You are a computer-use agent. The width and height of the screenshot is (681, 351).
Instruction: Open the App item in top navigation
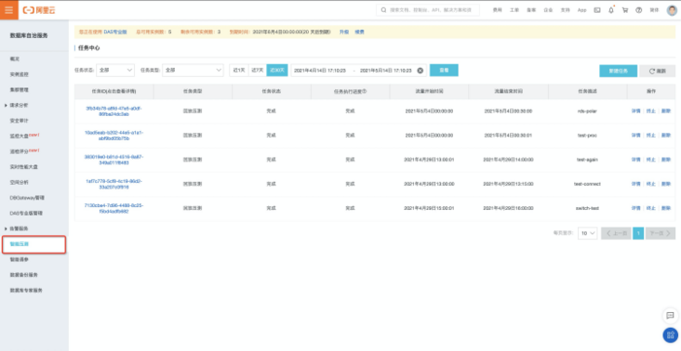581,10
